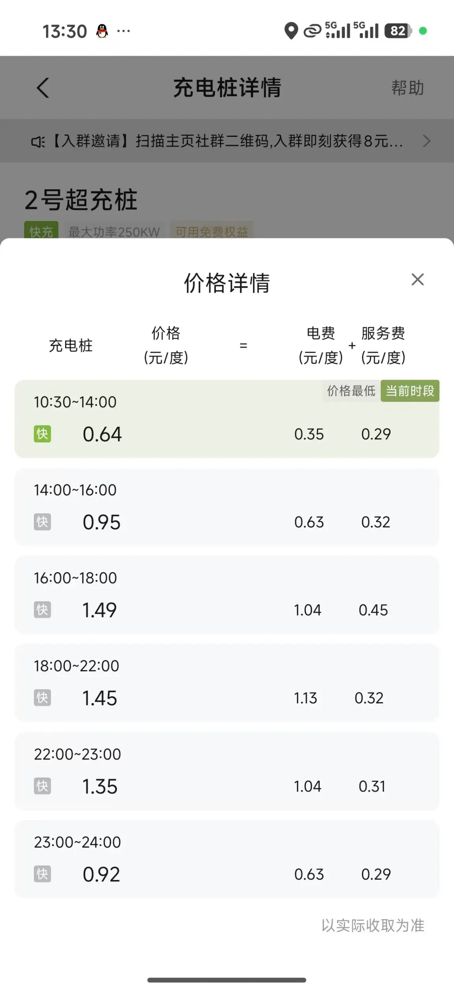This screenshot has width=454, height=990.
Task: Select the 14:00~16:00 price of 0.95
Action: tap(101, 522)
